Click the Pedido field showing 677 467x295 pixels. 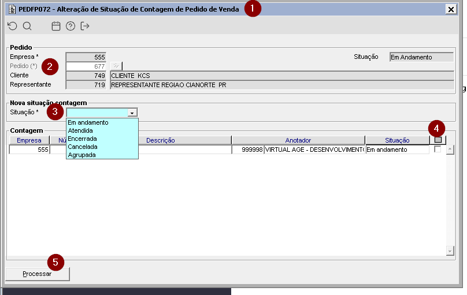[86, 66]
